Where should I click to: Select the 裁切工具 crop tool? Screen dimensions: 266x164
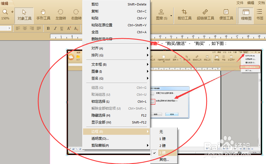(x=184, y=15)
